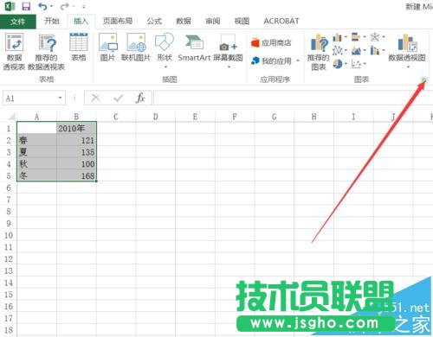
Task: Click the Undo arrow icon
Action: (42, 6)
